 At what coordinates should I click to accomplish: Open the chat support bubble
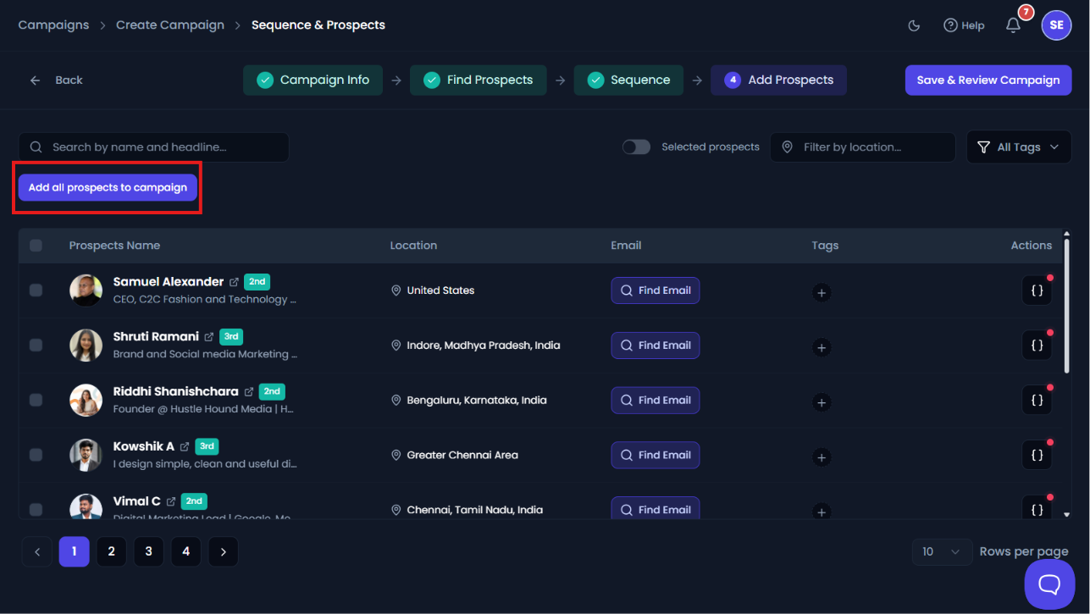(x=1049, y=584)
